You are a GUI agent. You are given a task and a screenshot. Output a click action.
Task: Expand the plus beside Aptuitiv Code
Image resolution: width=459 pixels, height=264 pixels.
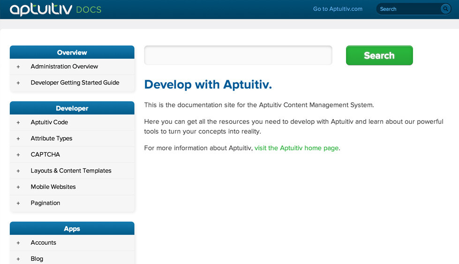(x=18, y=122)
